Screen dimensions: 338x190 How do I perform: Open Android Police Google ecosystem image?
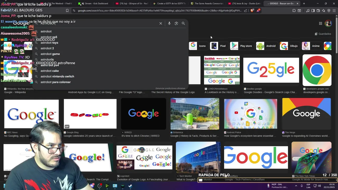point(251,114)
